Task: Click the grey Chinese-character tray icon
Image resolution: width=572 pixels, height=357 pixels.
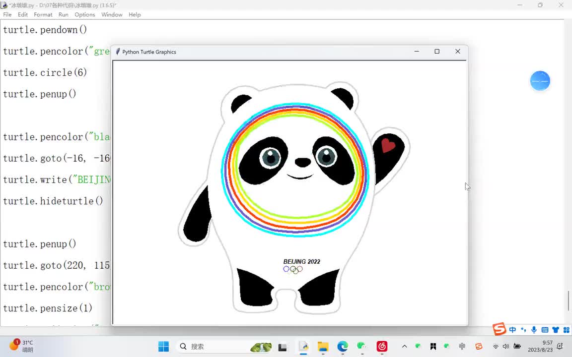Action: (x=462, y=347)
